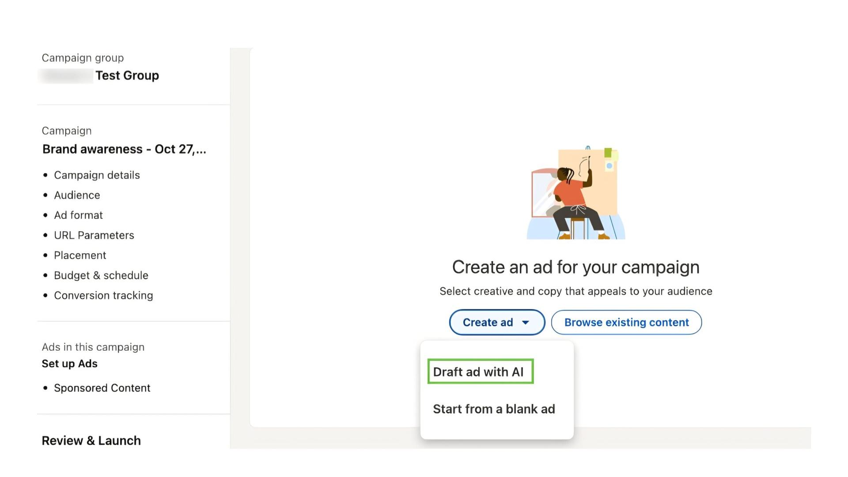Click Browse existing content button
Screen dimensions: 848x477
(626, 323)
